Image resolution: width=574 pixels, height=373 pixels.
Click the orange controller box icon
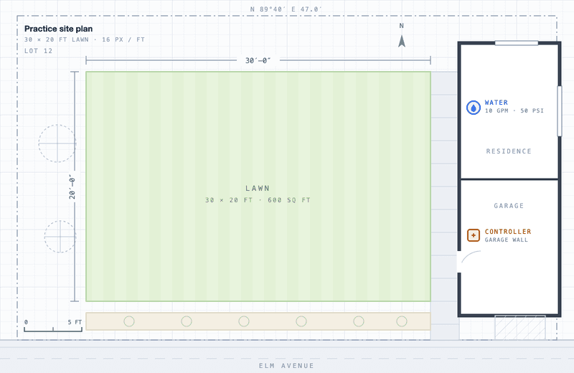474,235
